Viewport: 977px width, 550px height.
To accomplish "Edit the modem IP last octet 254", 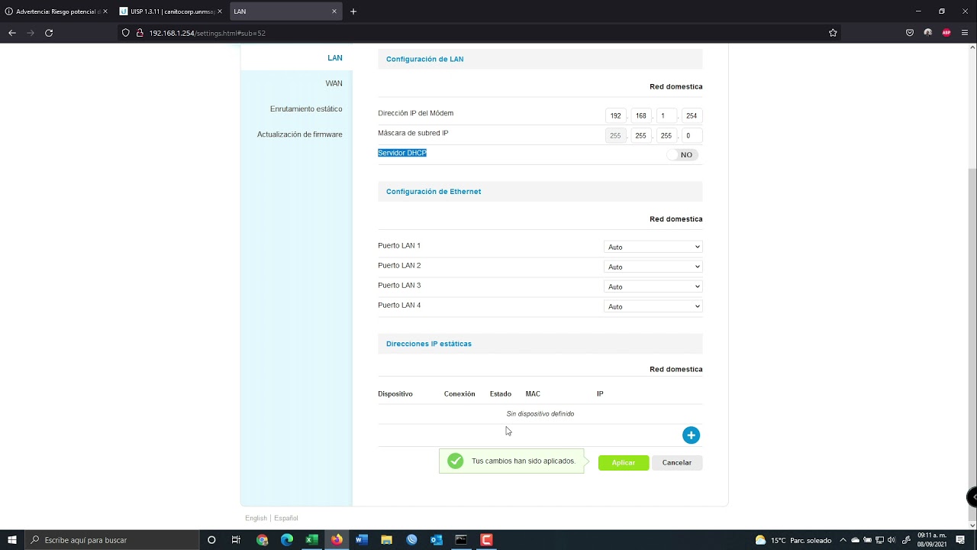I will tap(692, 115).
